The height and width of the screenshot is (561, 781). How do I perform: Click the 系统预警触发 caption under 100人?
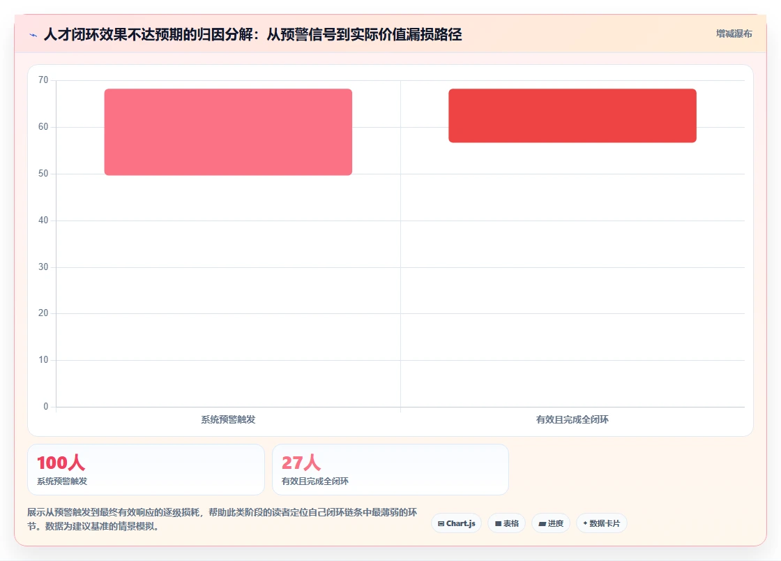(x=62, y=481)
